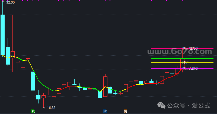Click the 次日支撑价 label

[x=190, y=68]
